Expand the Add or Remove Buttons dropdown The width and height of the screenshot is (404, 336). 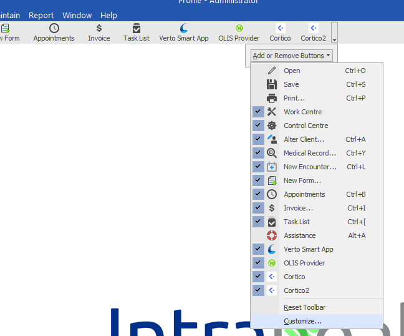[x=292, y=56]
